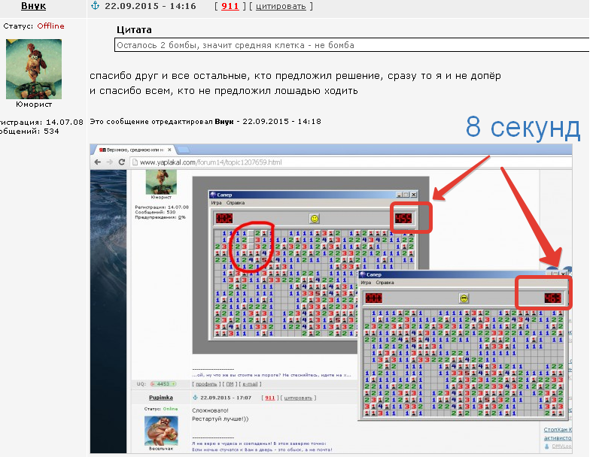Click the e-mail link in embedded post footer
Viewport: 596px width, 457px height.
coord(250,384)
